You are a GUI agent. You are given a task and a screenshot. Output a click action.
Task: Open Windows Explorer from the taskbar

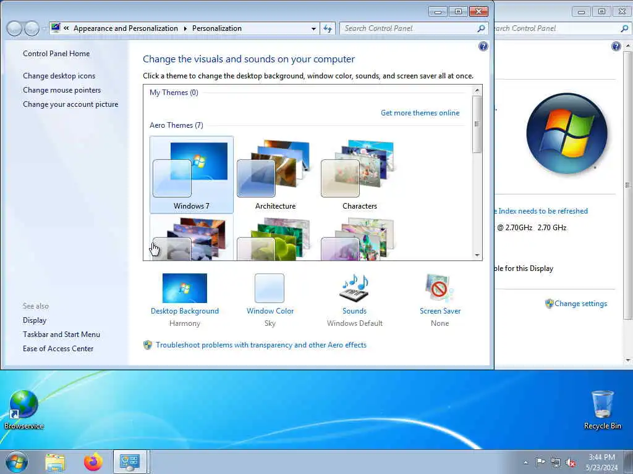click(55, 462)
